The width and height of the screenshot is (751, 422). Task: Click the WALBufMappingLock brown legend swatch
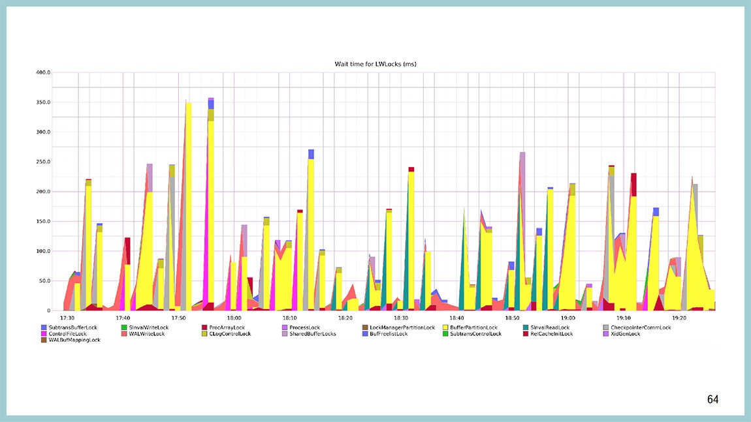(x=44, y=340)
